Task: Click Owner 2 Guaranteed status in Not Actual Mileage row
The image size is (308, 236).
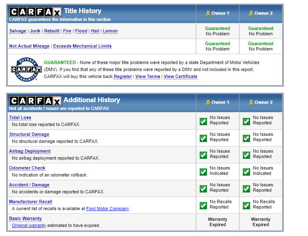Action: (261, 44)
